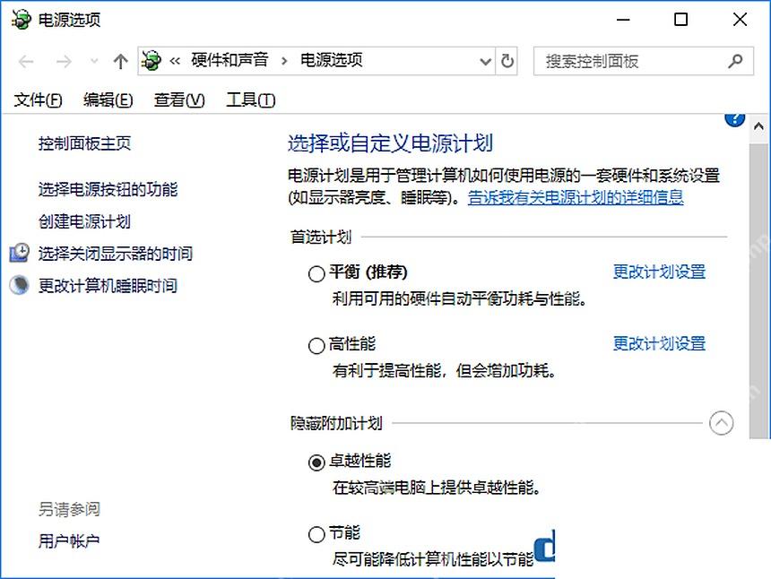Refresh the control panel page
This screenshot has height=579, width=771.
[507, 61]
